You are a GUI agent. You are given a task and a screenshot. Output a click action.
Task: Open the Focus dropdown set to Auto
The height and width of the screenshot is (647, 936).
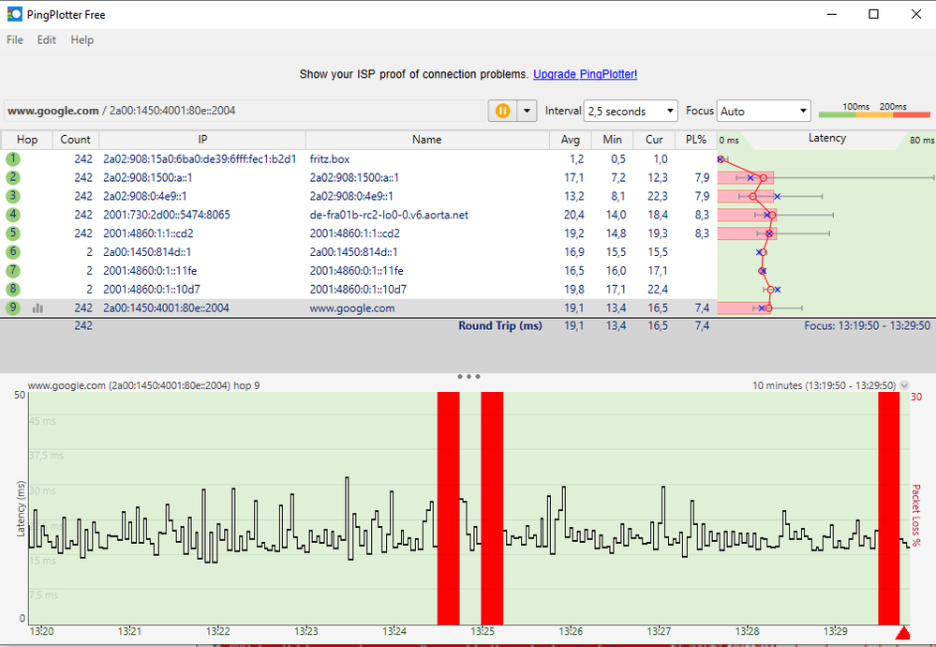(x=763, y=111)
